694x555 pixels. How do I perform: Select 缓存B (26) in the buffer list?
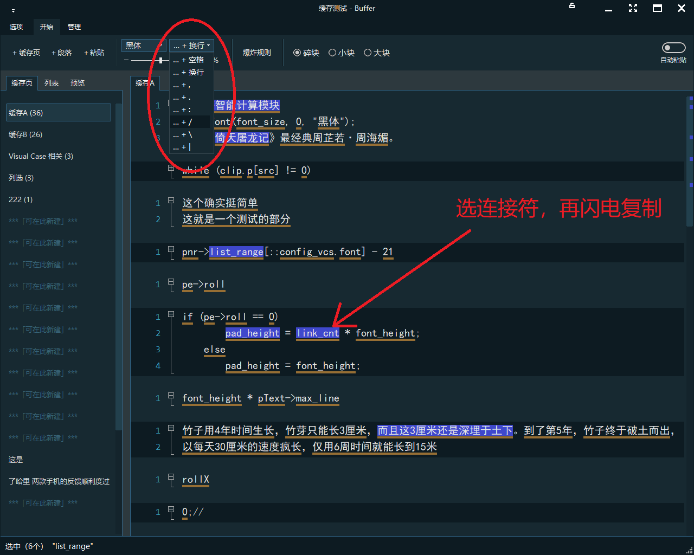25,134
